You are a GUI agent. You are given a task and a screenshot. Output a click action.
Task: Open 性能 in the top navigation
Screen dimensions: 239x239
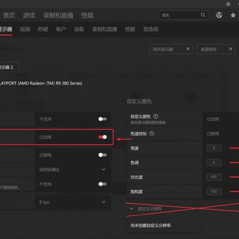87,15
